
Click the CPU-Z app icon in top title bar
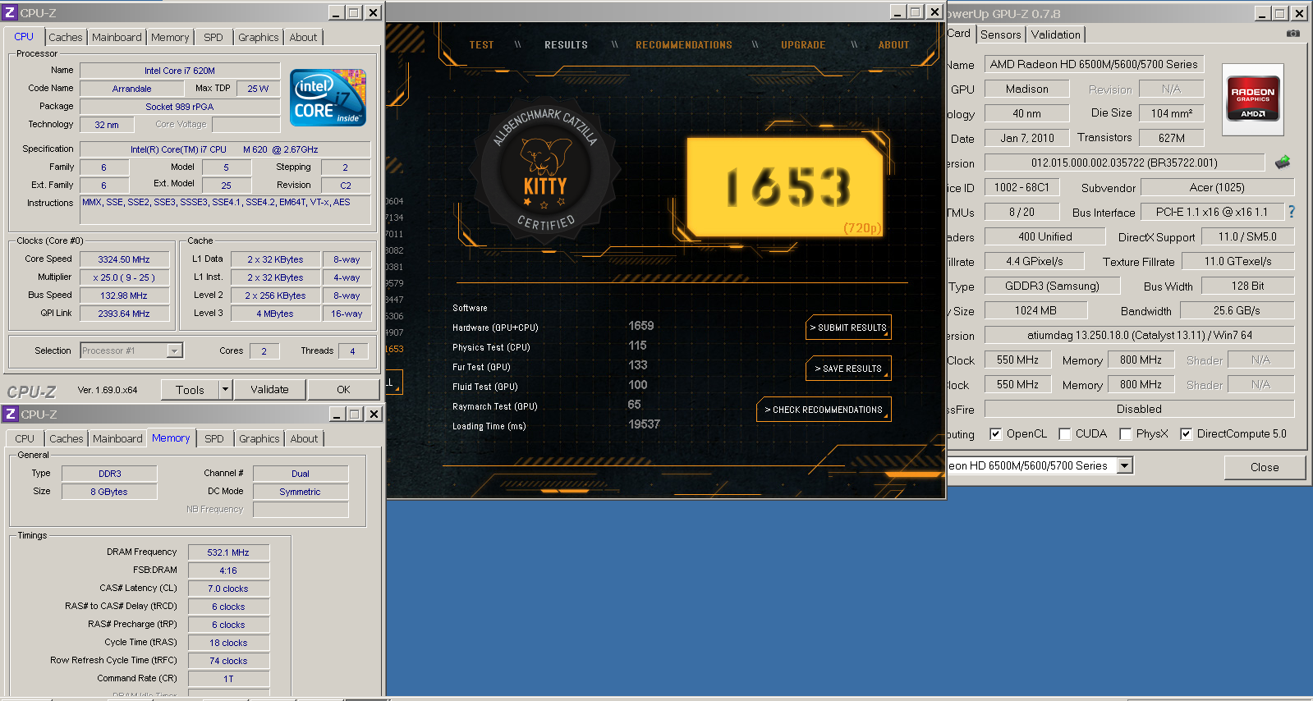pos(10,12)
